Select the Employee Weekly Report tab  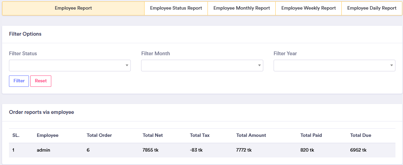point(308,8)
